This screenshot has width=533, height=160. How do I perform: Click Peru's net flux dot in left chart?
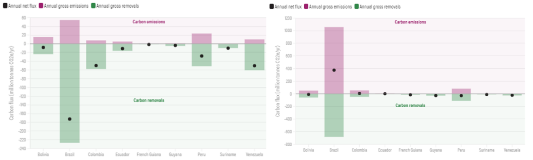[202, 56]
